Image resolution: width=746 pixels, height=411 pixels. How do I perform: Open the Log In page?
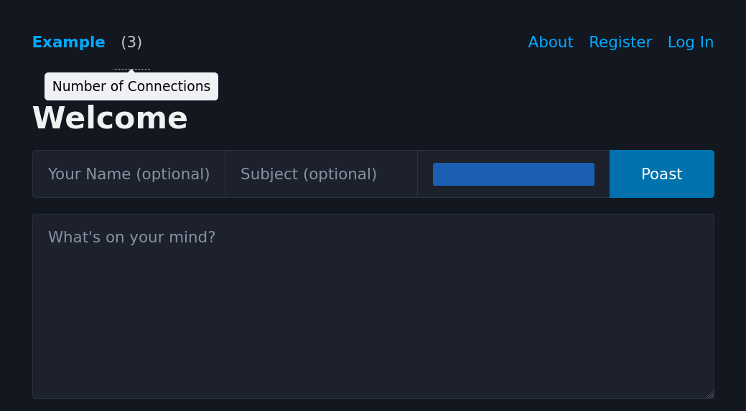(690, 42)
